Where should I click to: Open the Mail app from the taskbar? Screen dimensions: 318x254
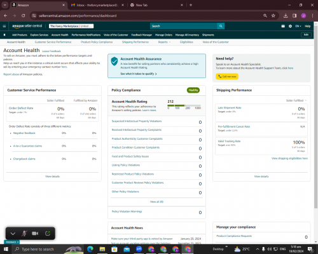pyautogui.click(x=127, y=249)
